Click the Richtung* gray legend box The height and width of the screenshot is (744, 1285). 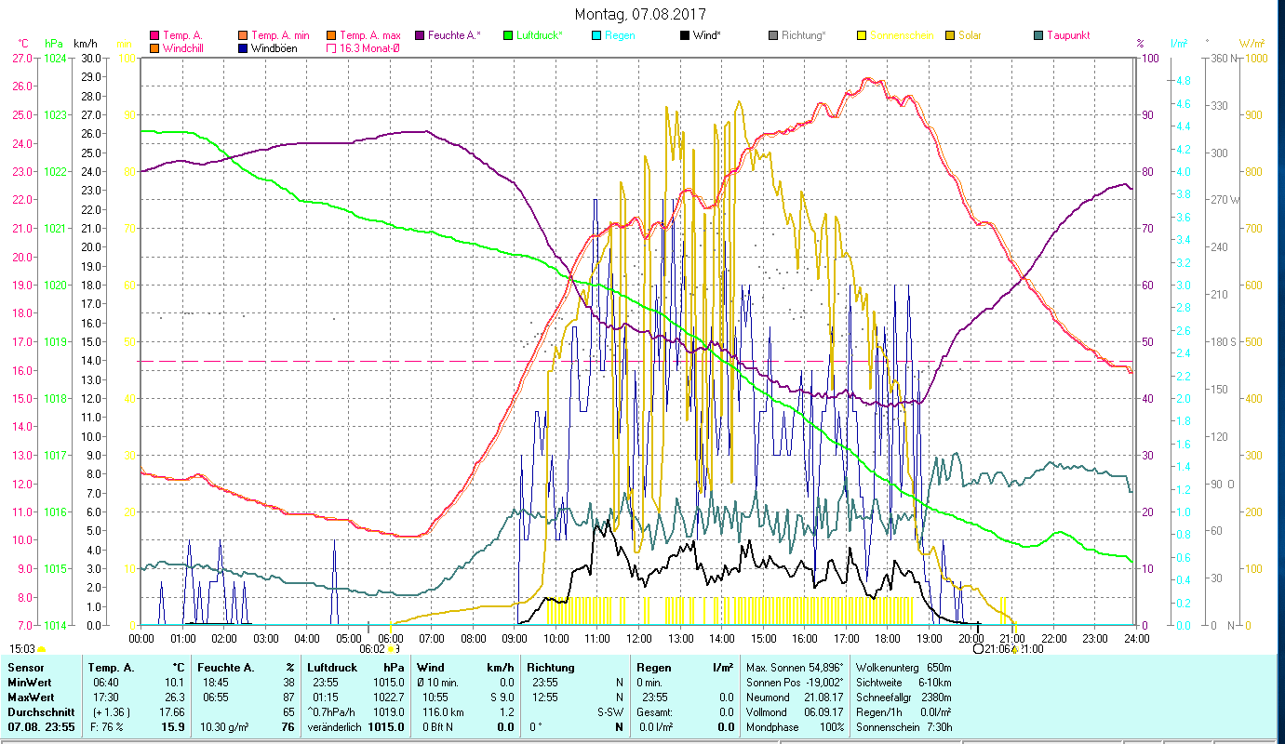pos(773,35)
